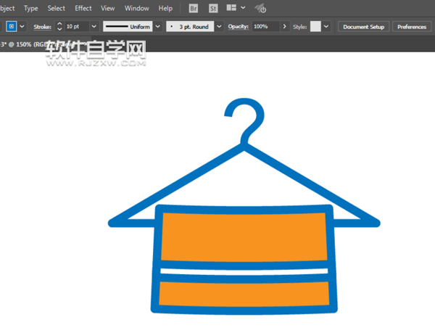435x333 pixels.
Task: Expand the Style picker dropdown
Action: 326,27
